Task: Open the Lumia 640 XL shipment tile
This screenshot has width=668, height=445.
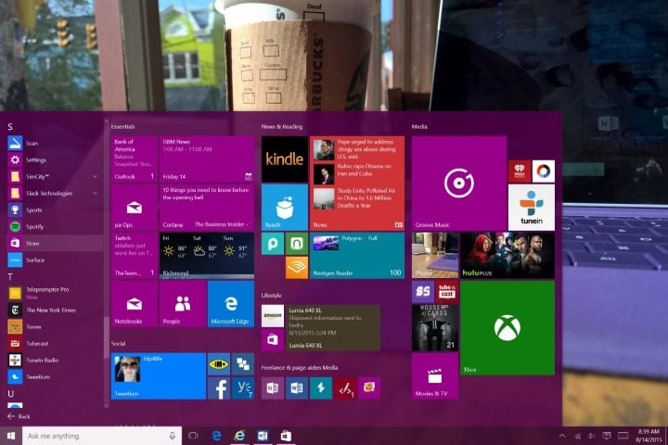Action: pyautogui.click(x=333, y=328)
